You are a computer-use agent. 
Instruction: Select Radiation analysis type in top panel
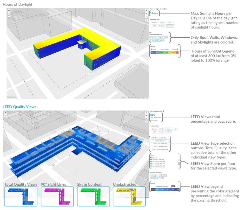tap(162, 26)
